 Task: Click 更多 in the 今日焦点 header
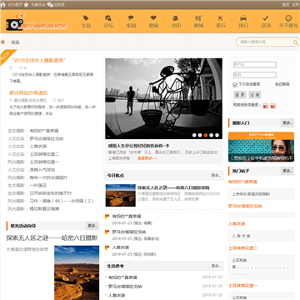pyautogui.click(x=216, y=175)
